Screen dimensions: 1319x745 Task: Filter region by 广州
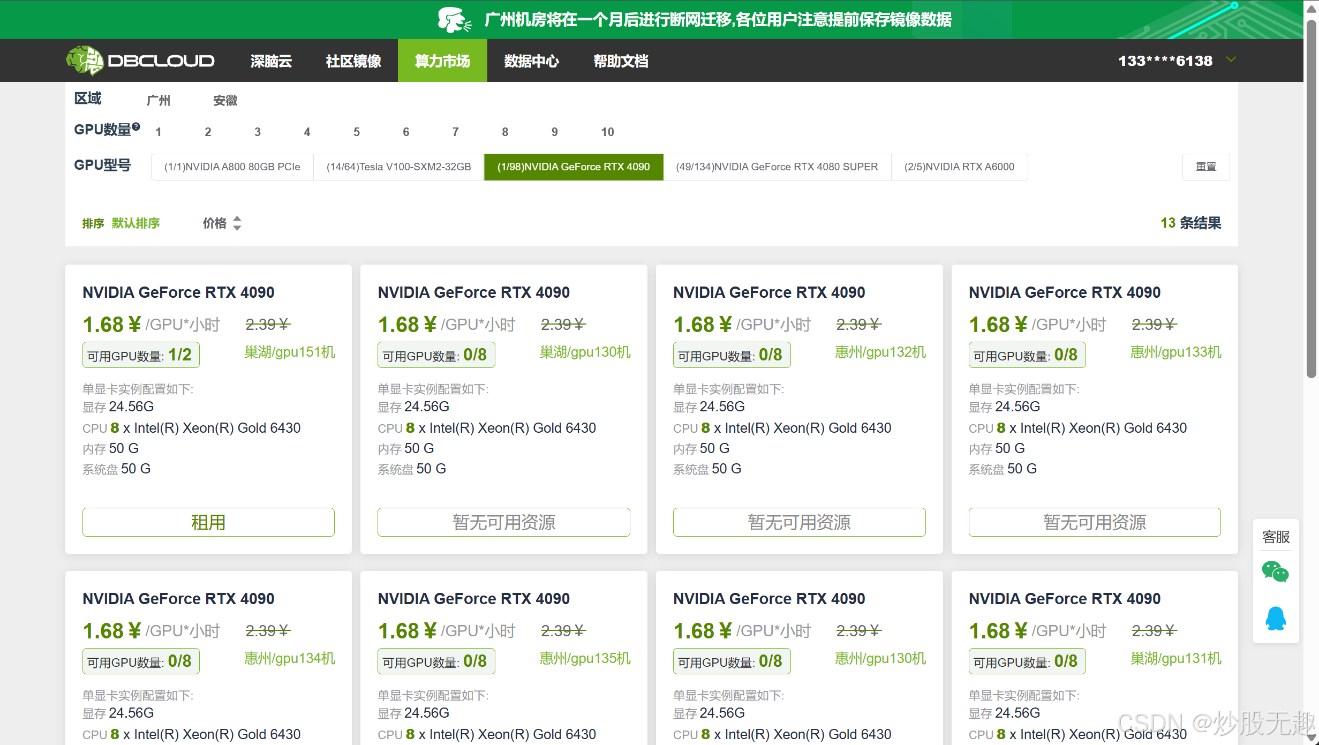point(159,100)
